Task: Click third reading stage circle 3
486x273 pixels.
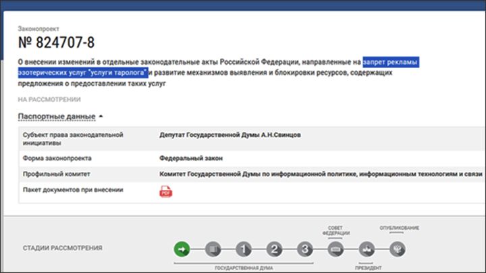Action: coord(304,248)
